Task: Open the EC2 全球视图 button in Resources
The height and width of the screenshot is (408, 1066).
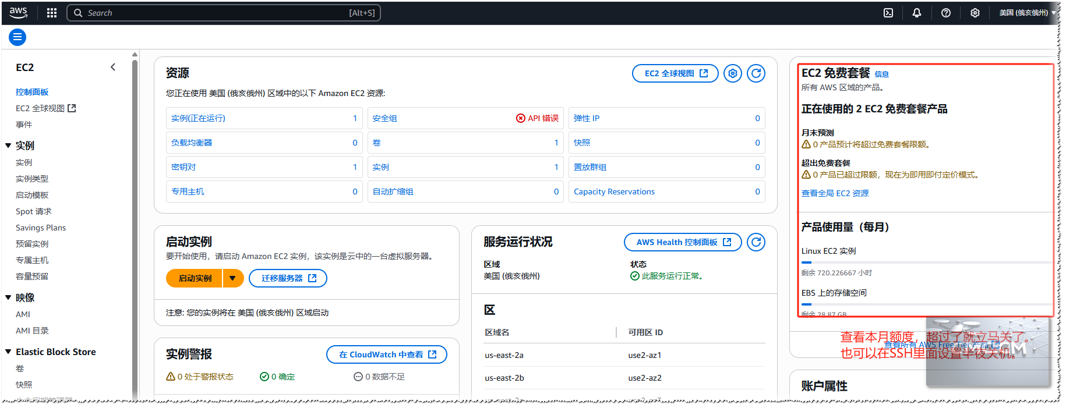Action: pos(675,73)
